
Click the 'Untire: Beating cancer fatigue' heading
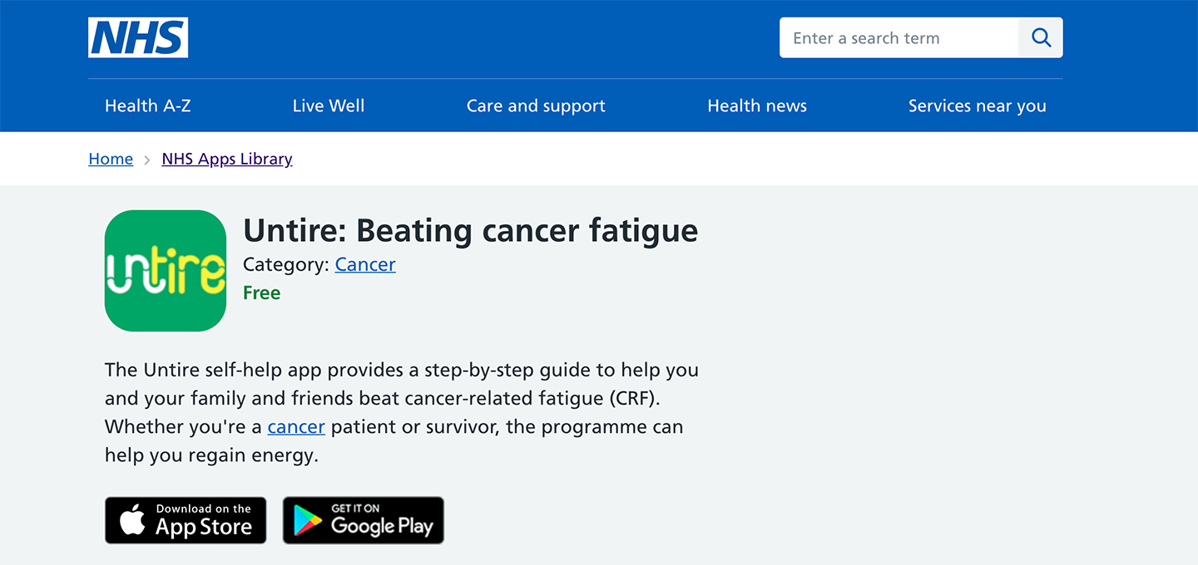click(471, 231)
